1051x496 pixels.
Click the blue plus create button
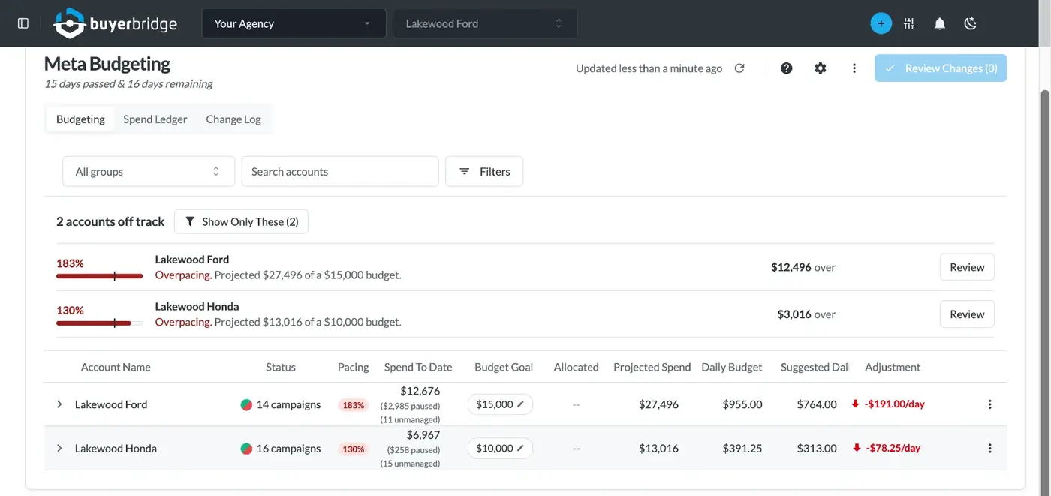[x=881, y=23]
